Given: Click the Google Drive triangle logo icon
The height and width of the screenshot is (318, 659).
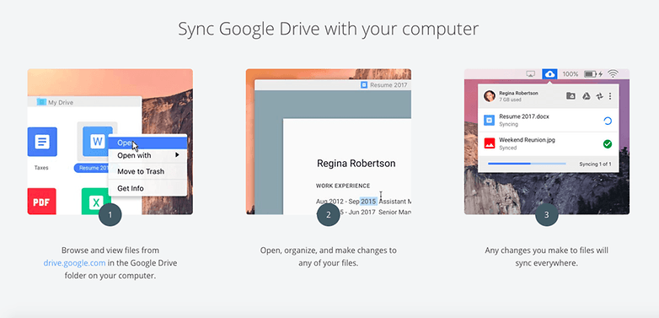Looking at the screenshot, I should [586, 96].
